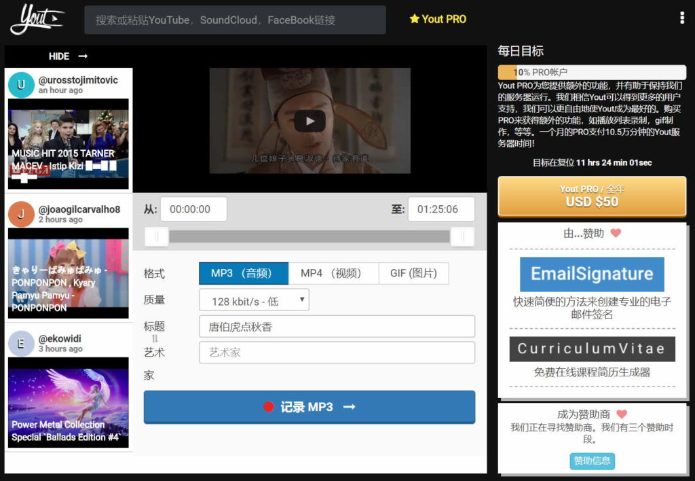Viewport: 695px width, 481px height.
Task: Open the Power Metal Collection thumbnail
Action: 68,402
